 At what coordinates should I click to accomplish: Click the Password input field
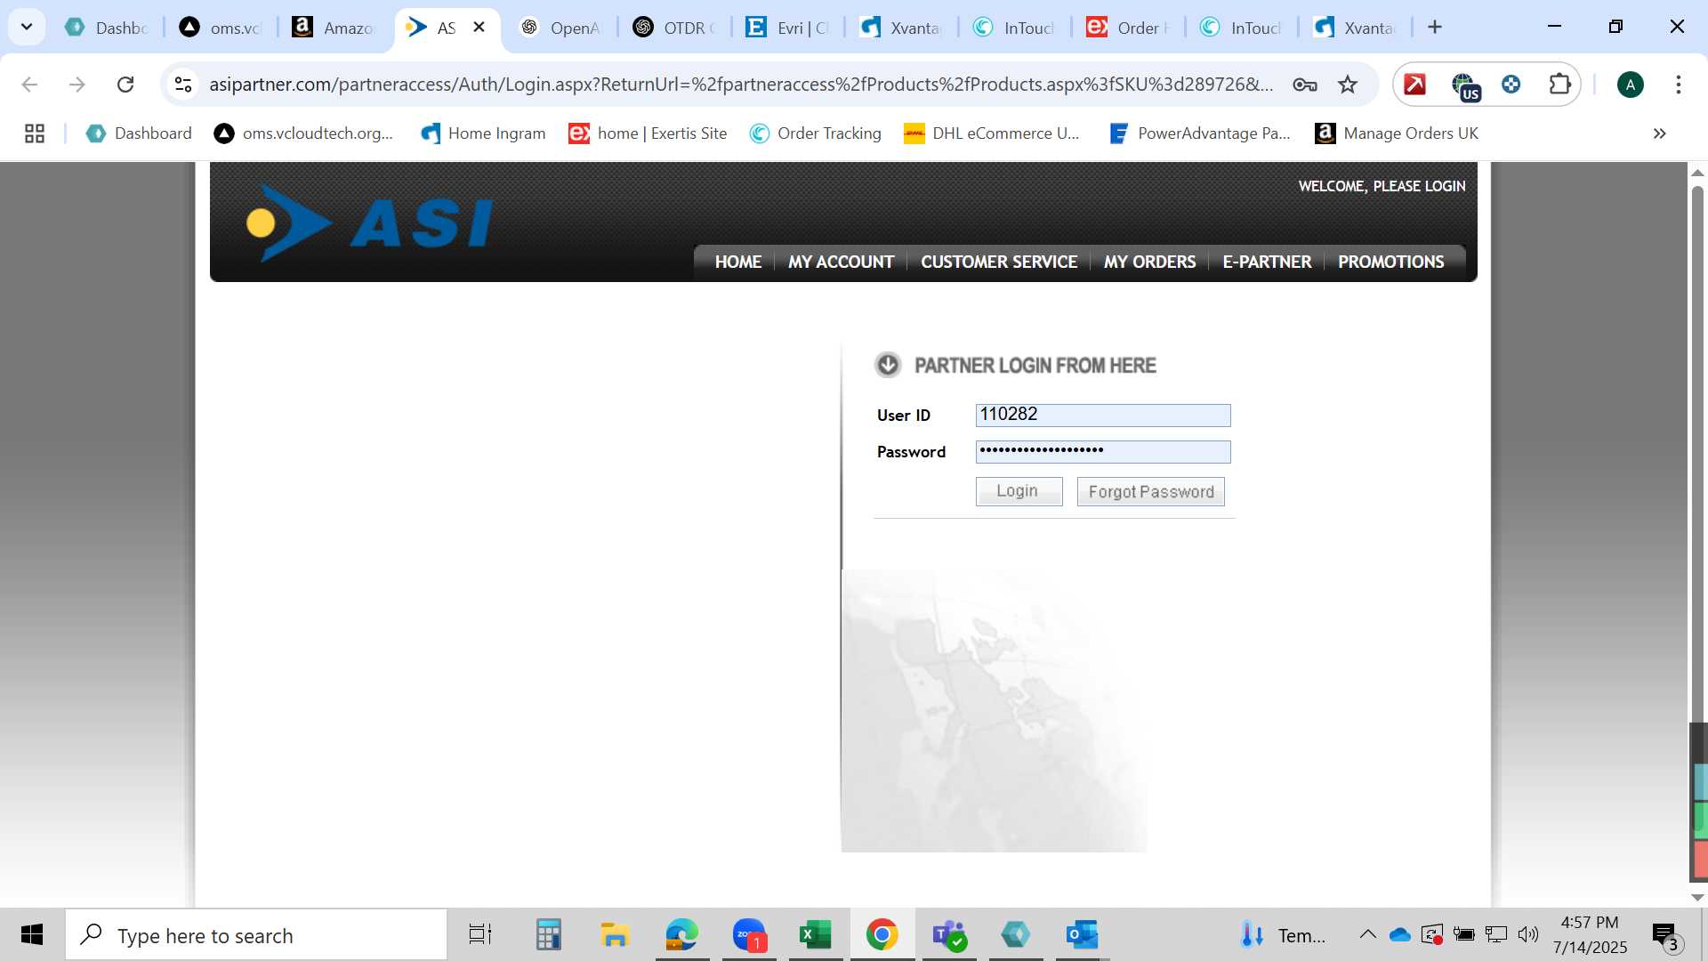tap(1103, 451)
